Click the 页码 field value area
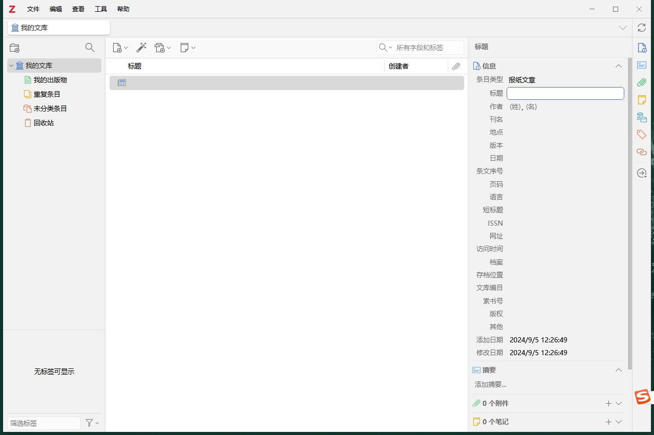 (565, 184)
